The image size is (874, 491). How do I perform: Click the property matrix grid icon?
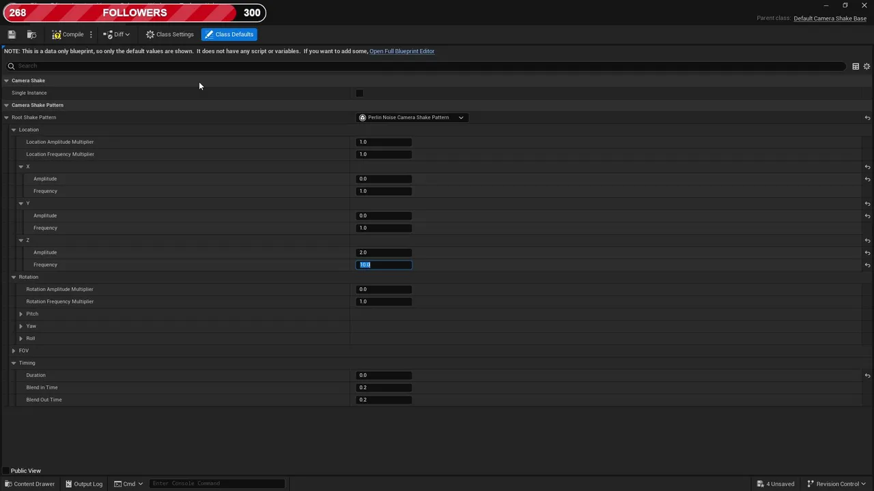[x=856, y=66]
